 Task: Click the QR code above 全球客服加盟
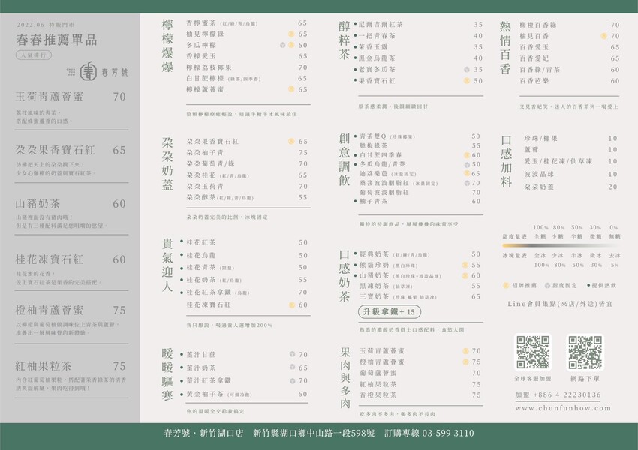pyautogui.click(x=534, y=352)
